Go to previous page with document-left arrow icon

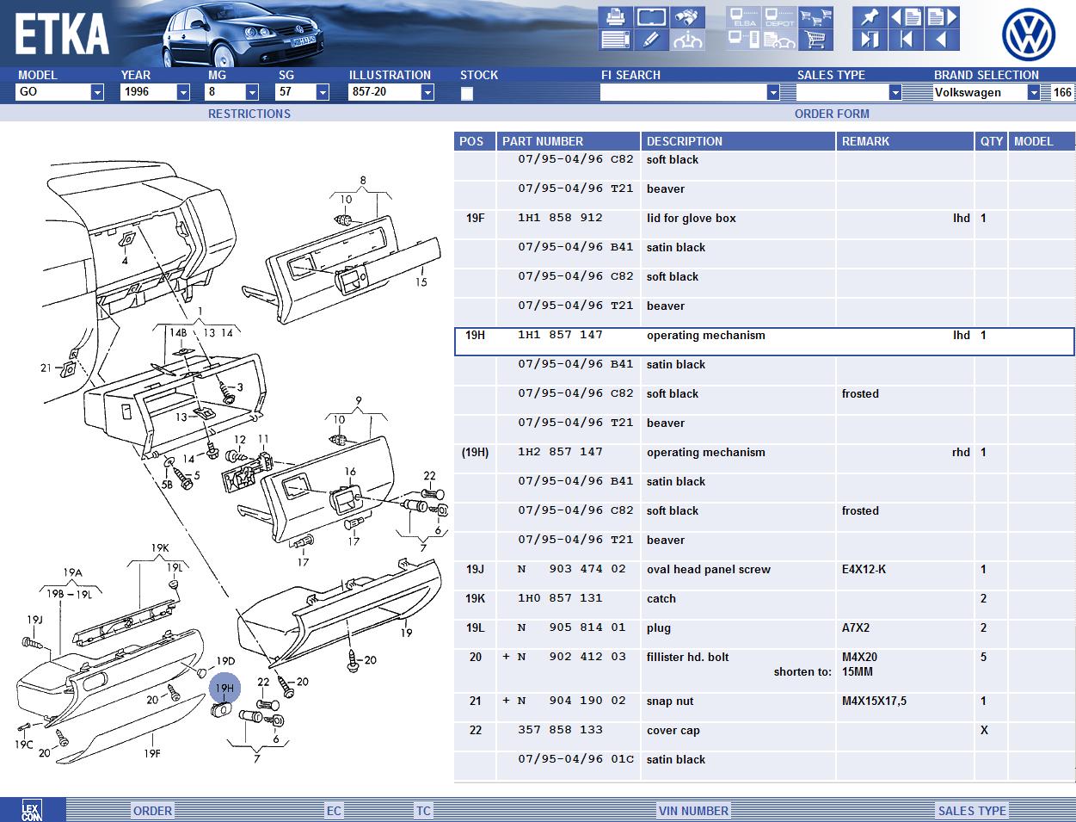click(906, 17)
